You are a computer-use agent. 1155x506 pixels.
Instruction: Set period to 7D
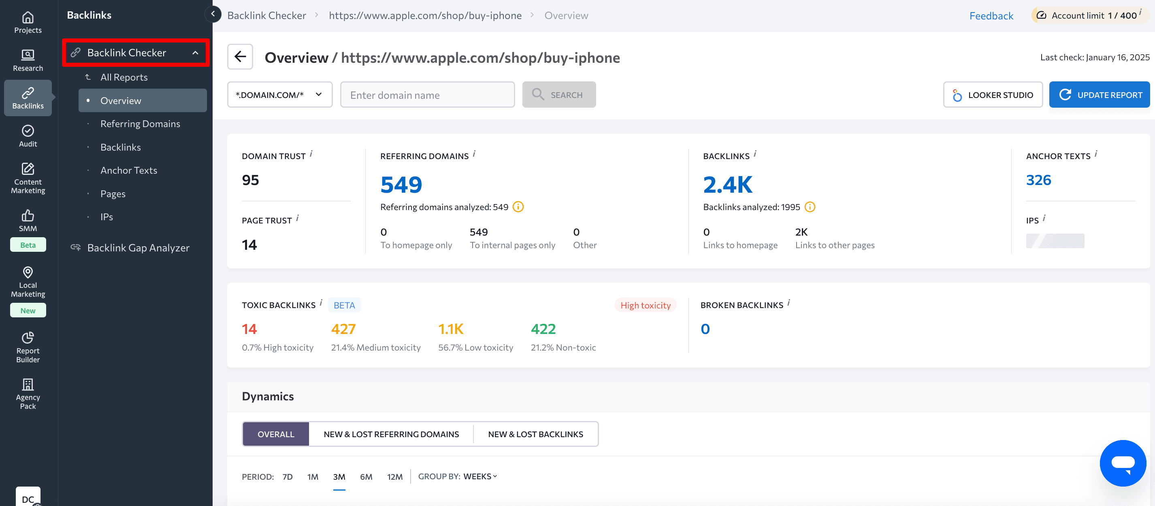(288, 476)
